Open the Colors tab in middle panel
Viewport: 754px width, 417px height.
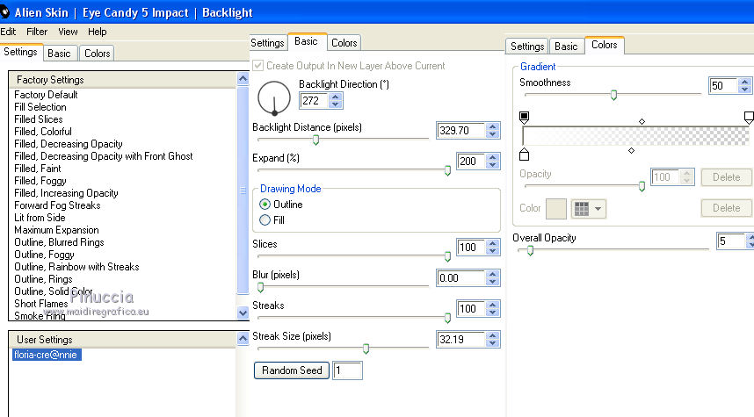[x=344, y=43]
